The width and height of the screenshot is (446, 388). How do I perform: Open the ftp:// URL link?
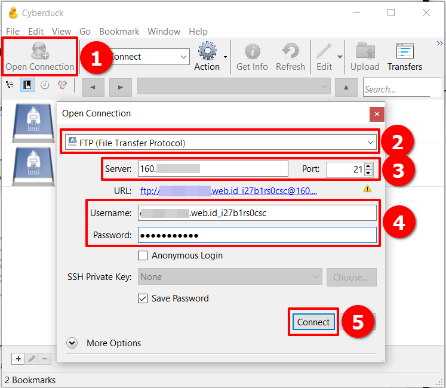point(229,190)
